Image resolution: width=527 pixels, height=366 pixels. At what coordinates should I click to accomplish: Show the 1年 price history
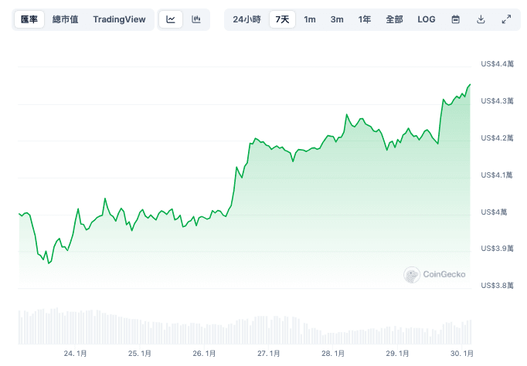coord(365,19)
